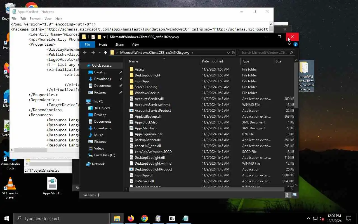This screenshot has width=358, height=224.
Task: Select the InputApp folder icon
Action: pos(132,81)
